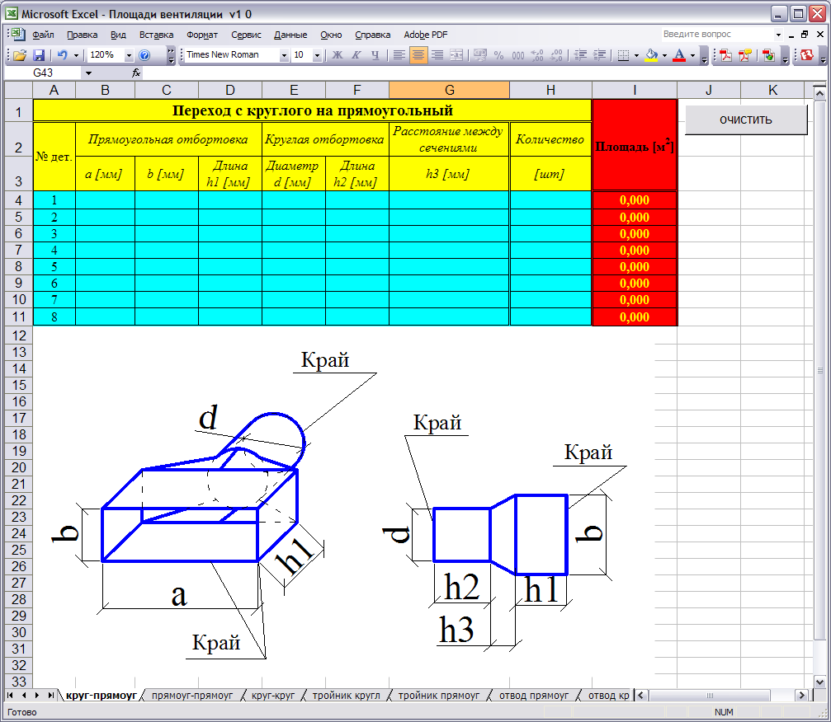Switch to круг-круг sheet tab

pyautogui.click(x=273, y=696)
